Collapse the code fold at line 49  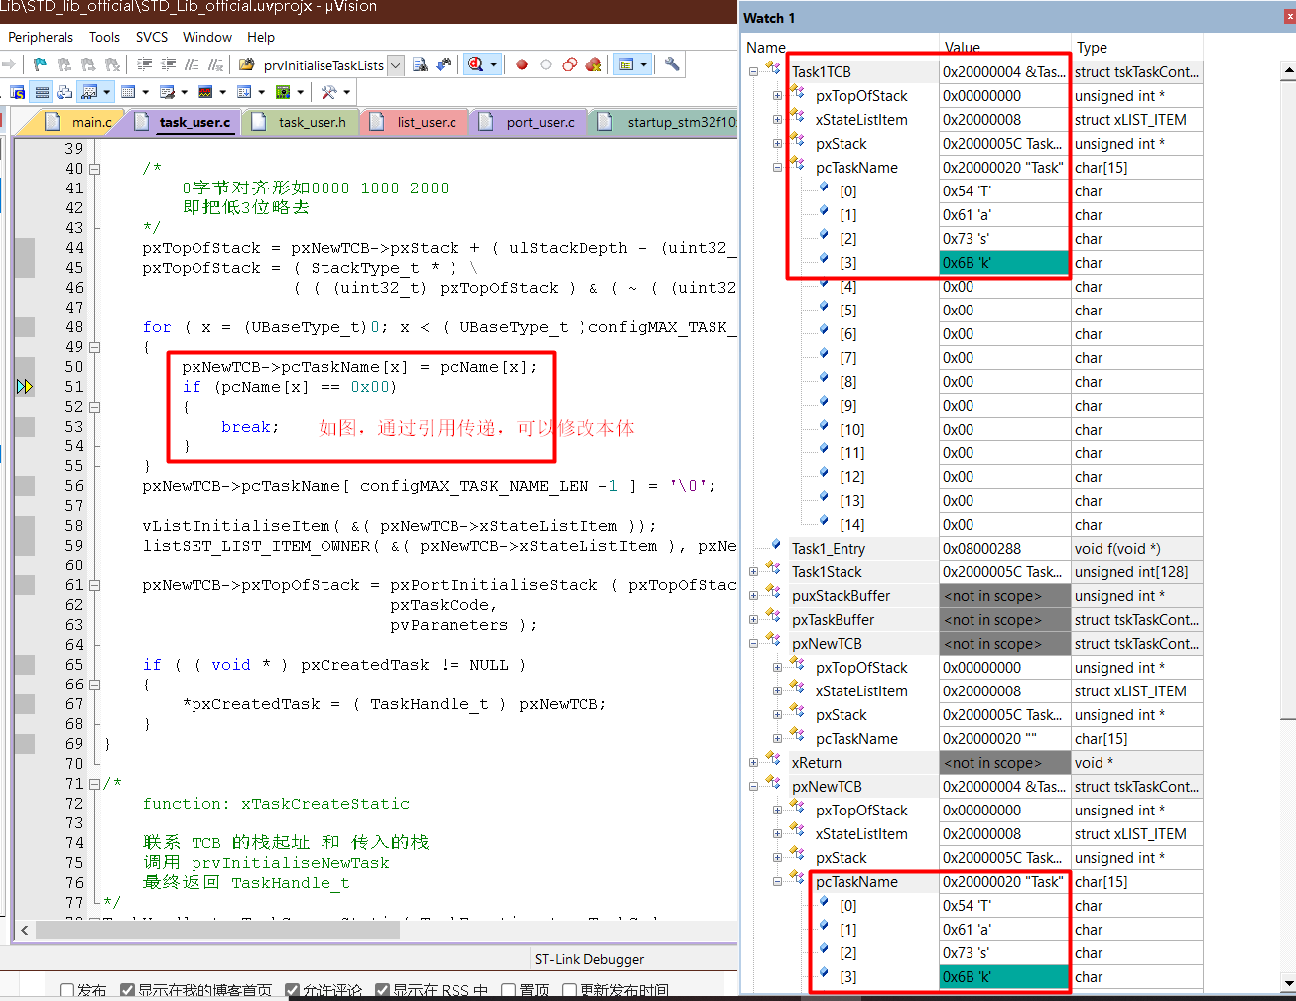tap(95, 347)
